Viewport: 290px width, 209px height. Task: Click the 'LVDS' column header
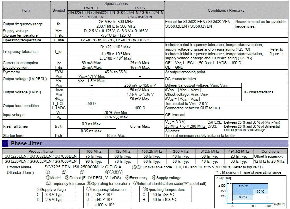pos(140,8)
